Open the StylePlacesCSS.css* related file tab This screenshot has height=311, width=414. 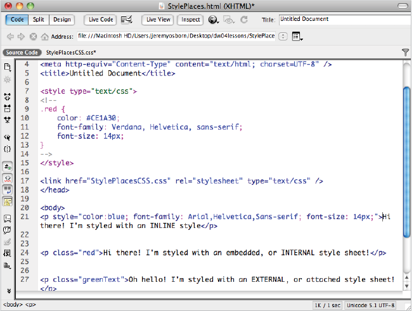(71, 53)
